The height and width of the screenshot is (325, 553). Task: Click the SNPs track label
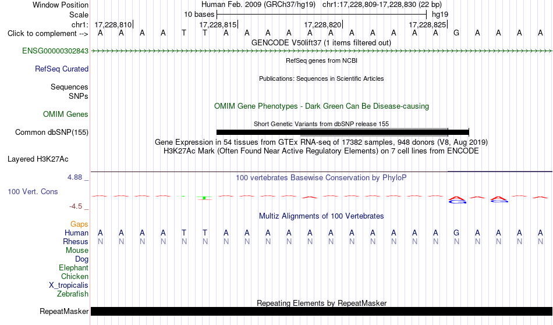click(79, 96)
